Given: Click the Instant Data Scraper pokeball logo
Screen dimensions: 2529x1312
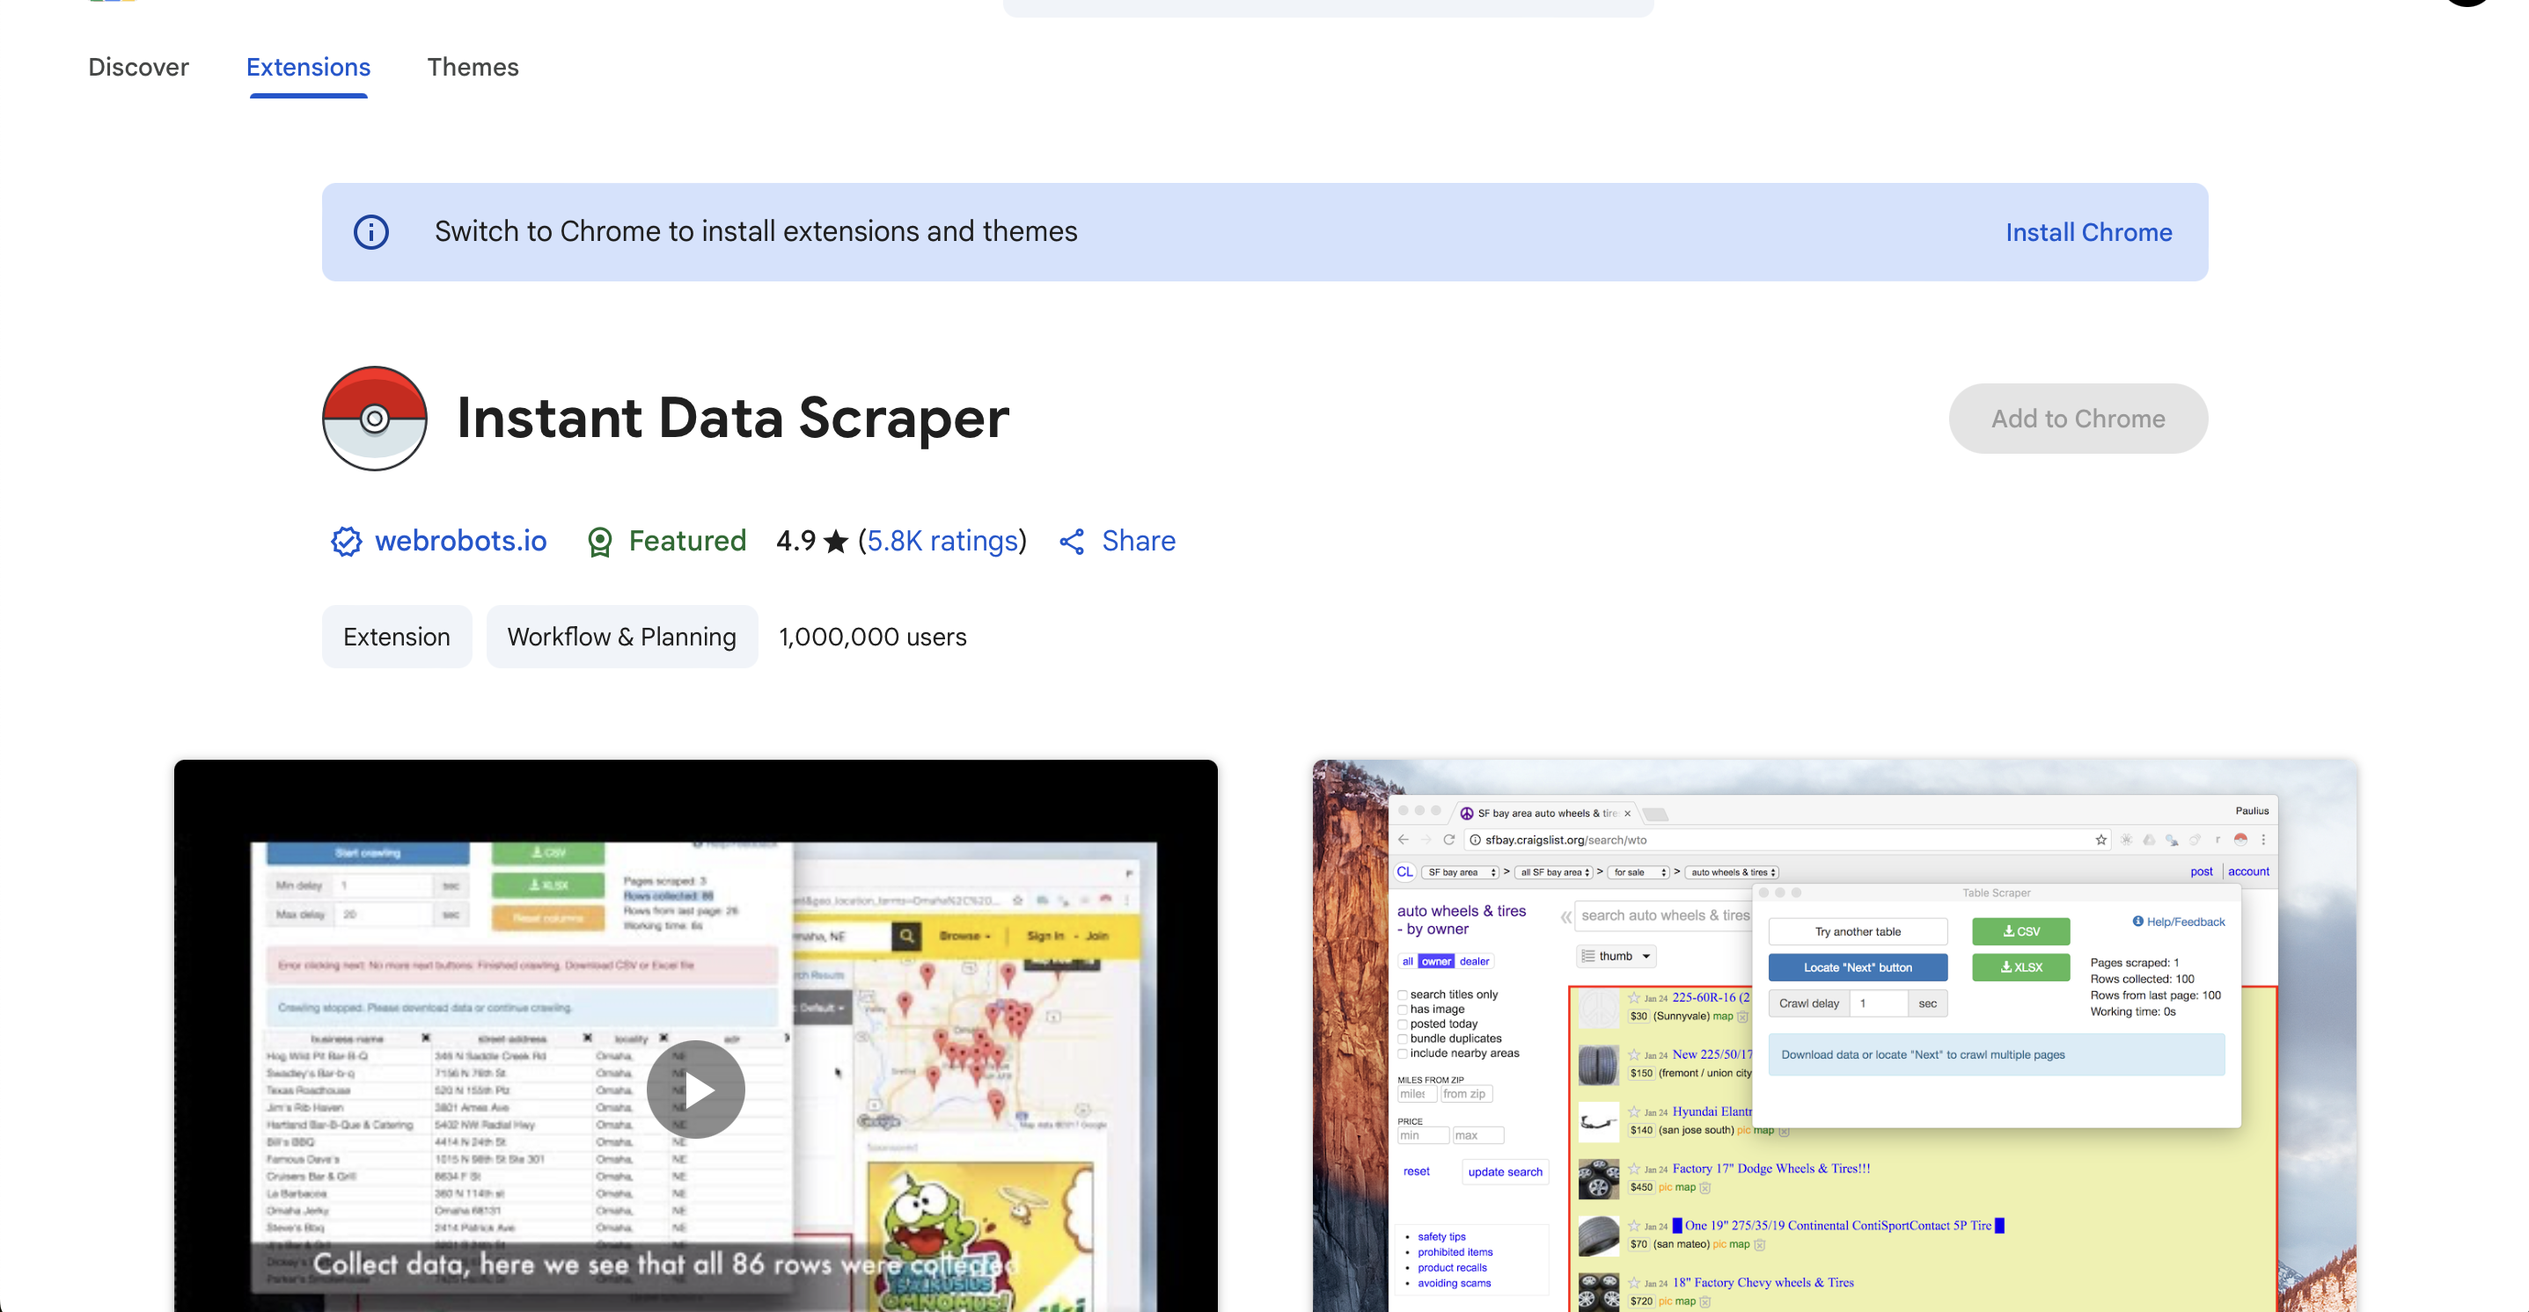Looking at the screenshot, I should [374, 418].
